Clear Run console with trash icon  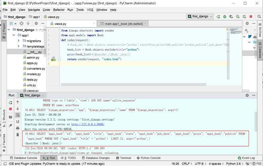pyautogui.click(x=18, y=134)
